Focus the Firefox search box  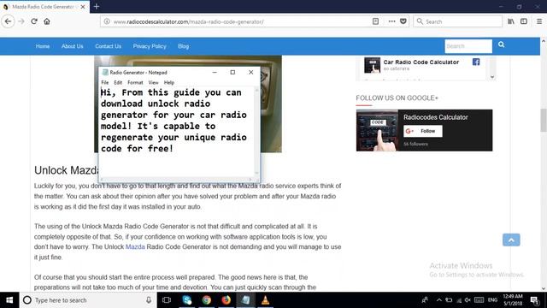[458, 21]
